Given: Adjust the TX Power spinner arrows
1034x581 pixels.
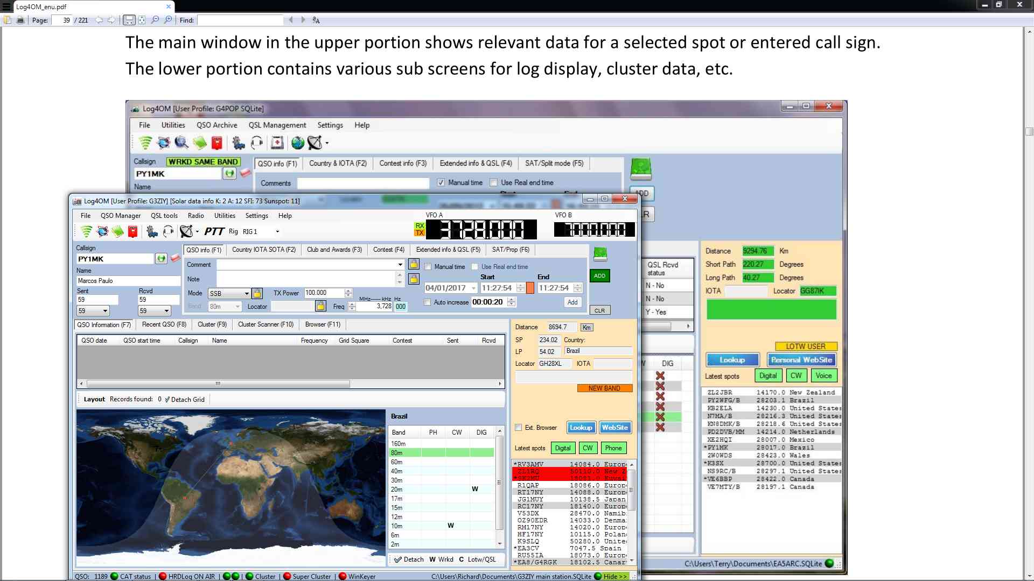Looking at the screenshot, I should (348, 293).
